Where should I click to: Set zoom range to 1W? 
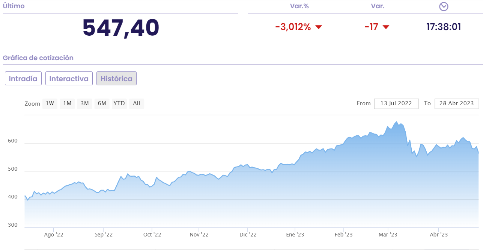pyautogui.click(x=50, y=103)
